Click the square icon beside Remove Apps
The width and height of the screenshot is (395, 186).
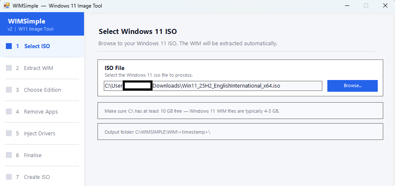[9, 112]
